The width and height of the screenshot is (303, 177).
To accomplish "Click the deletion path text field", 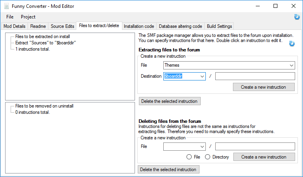I will [x=255, y=146].
